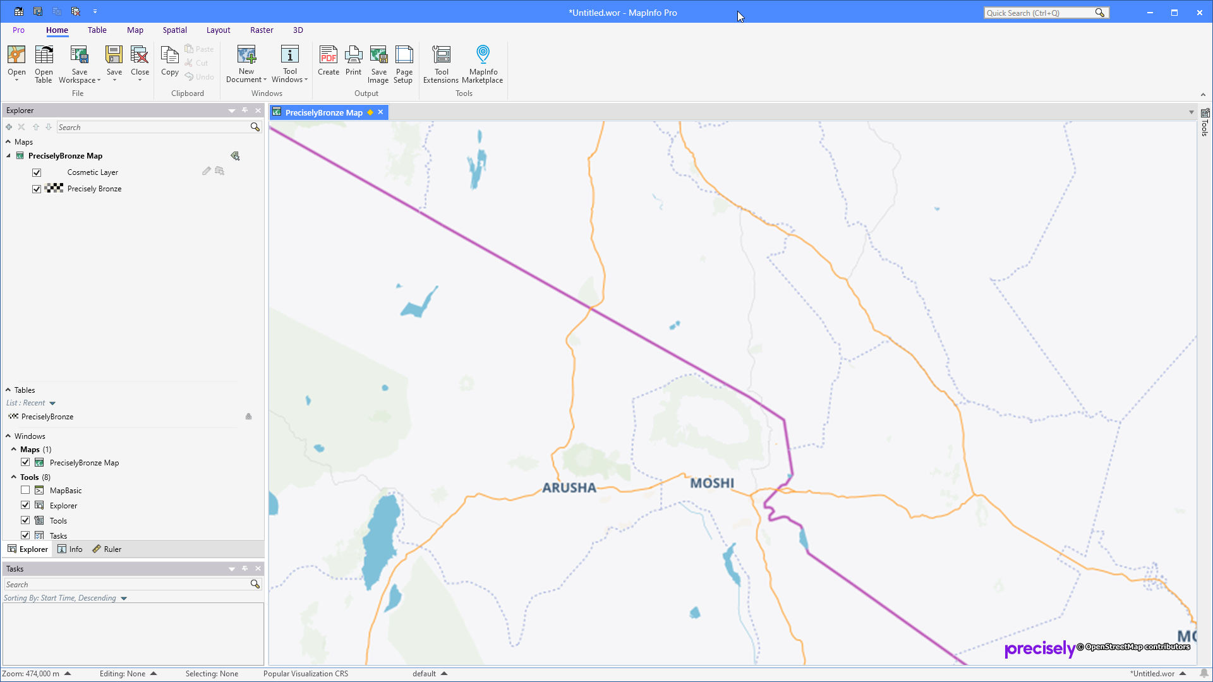Expand the Tables List: Recent dropdown
Viewport: 1213px width, 682px height.
(52, 403)
